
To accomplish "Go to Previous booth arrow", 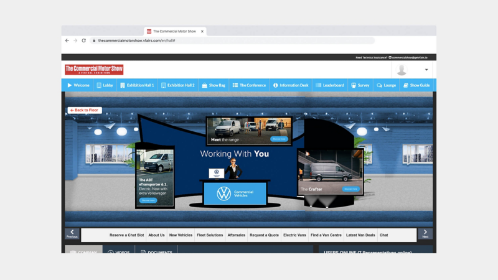I will 72,234.
